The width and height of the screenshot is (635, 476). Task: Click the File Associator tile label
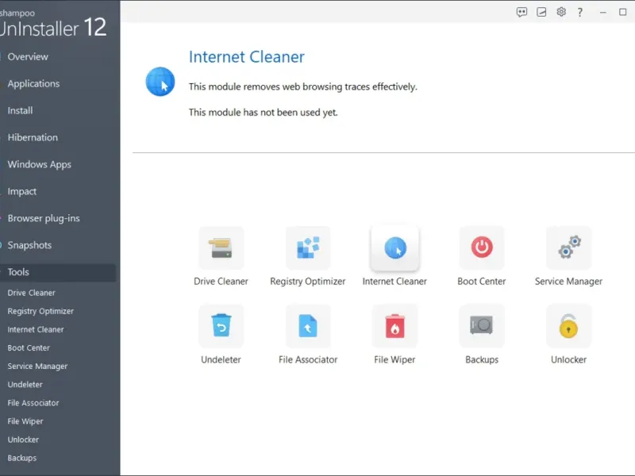[x=308, y=359]
